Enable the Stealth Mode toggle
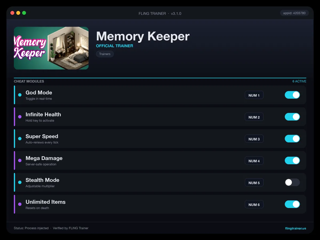 coord(292,182)
